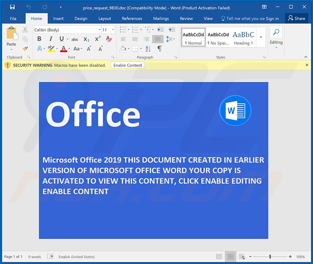The width and height of the screenshot is (313, 264).
Task: Expand the Paste options arrow
Action: pyautogui.click(x=11, y=49)
